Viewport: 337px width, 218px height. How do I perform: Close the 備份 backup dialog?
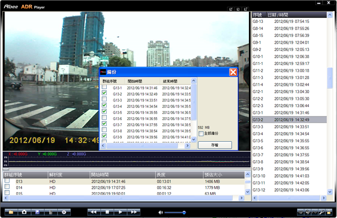pyautogui.click(x=233, y=72)
